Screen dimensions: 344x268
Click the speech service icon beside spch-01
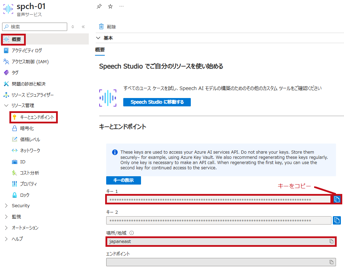[8, 9]
